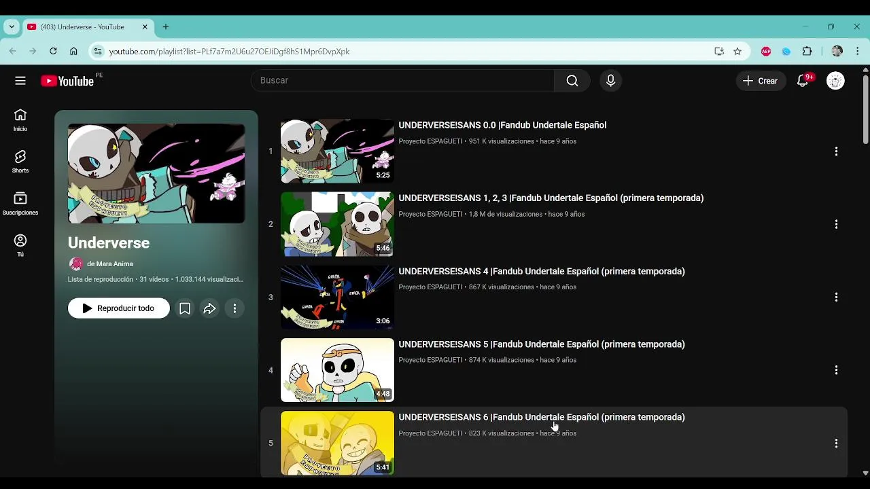The image size is (870, 489).
Task: Open Chrome three-dot menu
Action: [x=857, y=51]
